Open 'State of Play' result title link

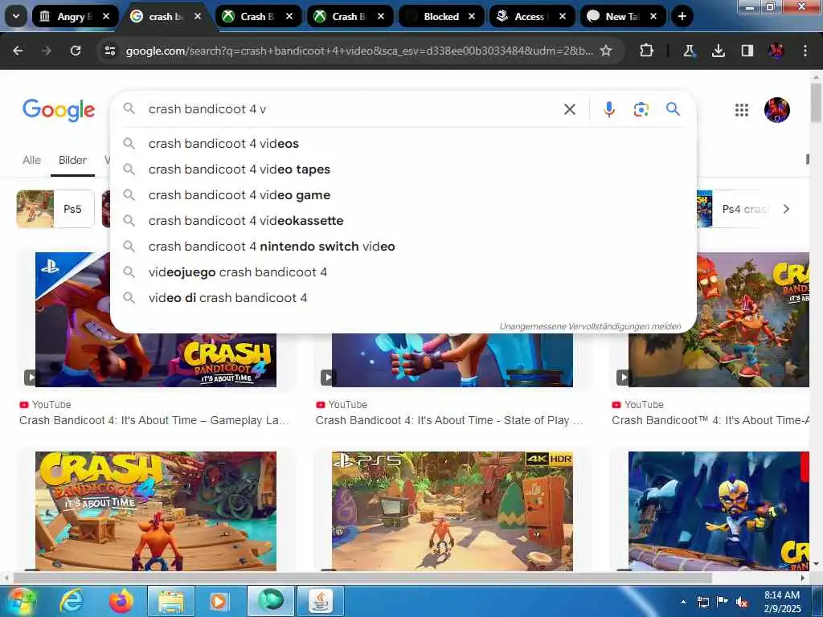(449, 420)
